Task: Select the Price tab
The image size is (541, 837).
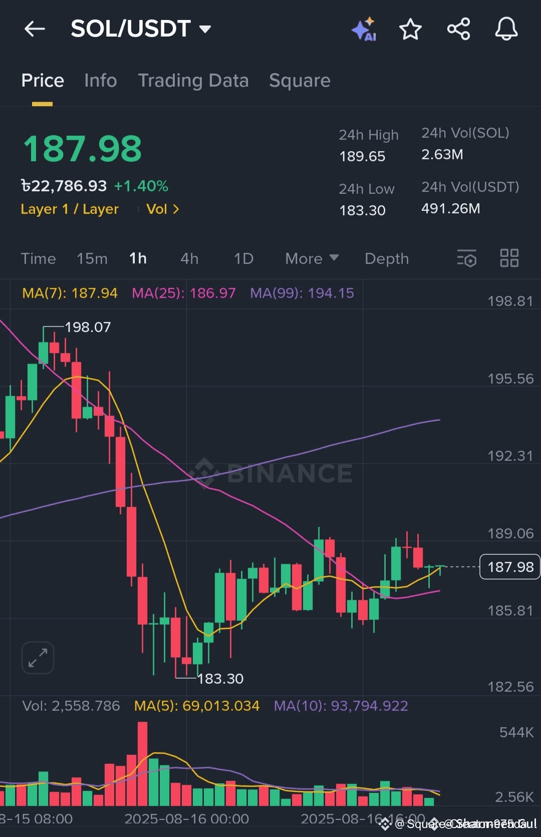Action: tap(43, 81)
